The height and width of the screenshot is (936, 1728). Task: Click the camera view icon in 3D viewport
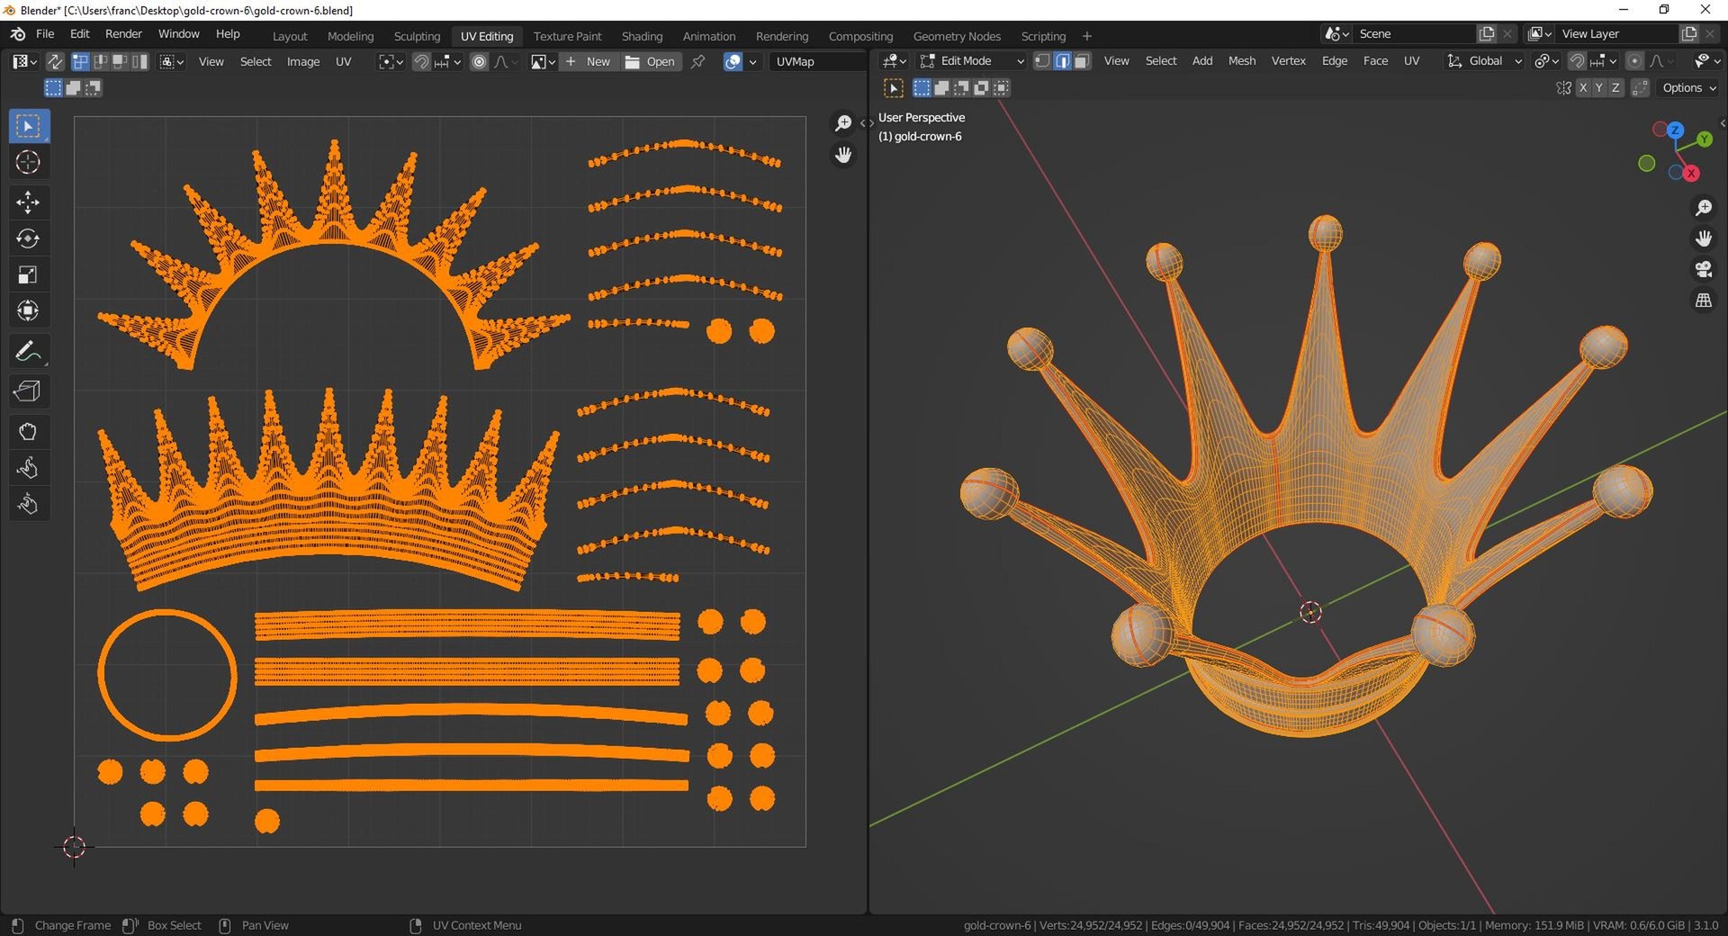(1704, 269)
